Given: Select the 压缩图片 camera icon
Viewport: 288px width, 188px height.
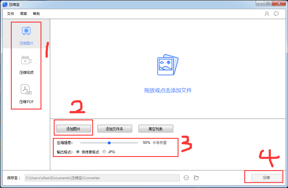Looking at the screenshot, I should point(26,31).
